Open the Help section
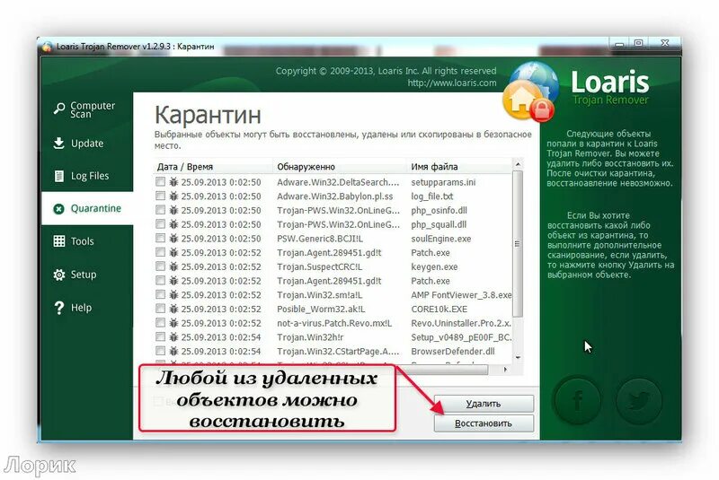The height and width of the screenshot is (480, 719). [87, 308]
